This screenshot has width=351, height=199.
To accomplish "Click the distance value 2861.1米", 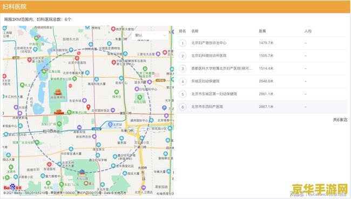I will (x=266, y=94).
